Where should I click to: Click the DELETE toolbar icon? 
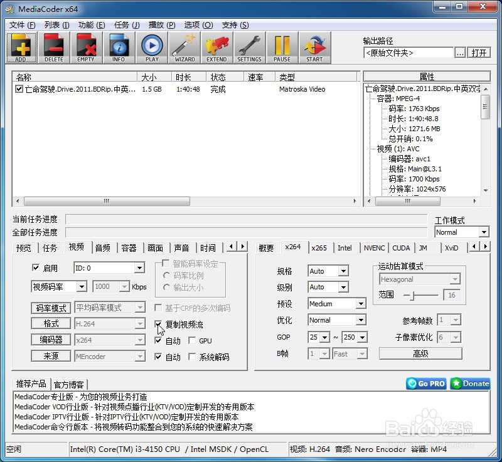point(54,47)
